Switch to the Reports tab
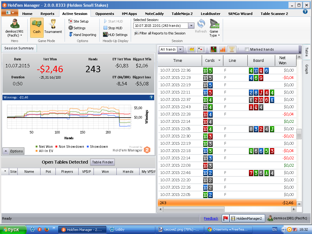This screenshot has width=312, height=234. (x=47, y=14)
